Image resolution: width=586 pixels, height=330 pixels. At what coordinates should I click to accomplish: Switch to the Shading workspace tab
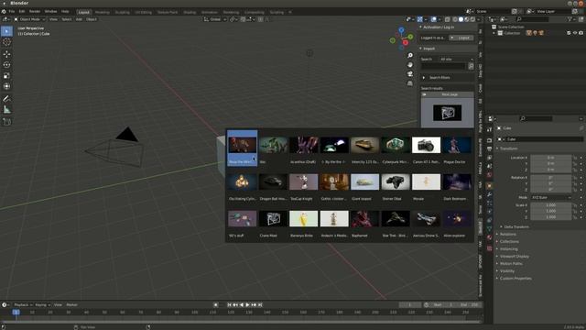click(x=190, y=12)
